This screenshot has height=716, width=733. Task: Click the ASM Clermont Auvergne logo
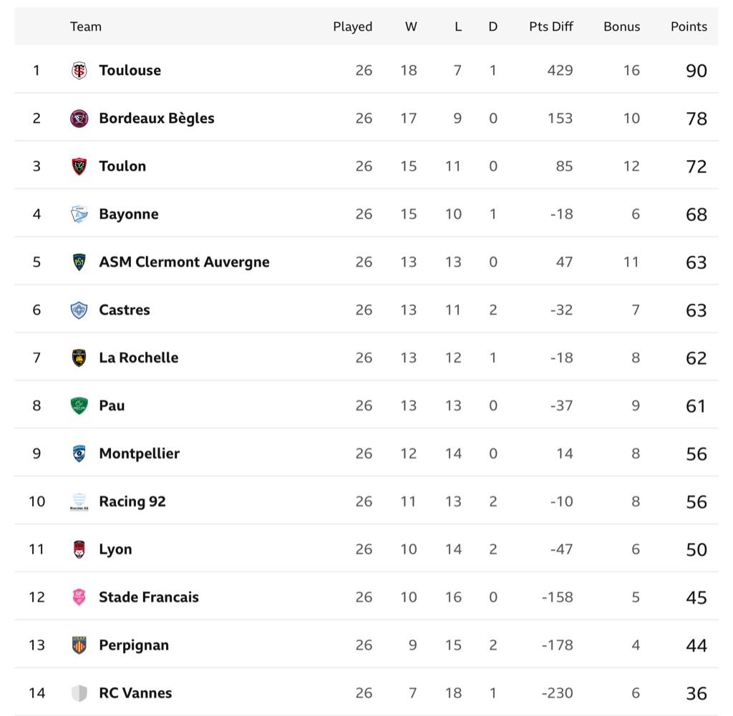(x=79, y=262)
